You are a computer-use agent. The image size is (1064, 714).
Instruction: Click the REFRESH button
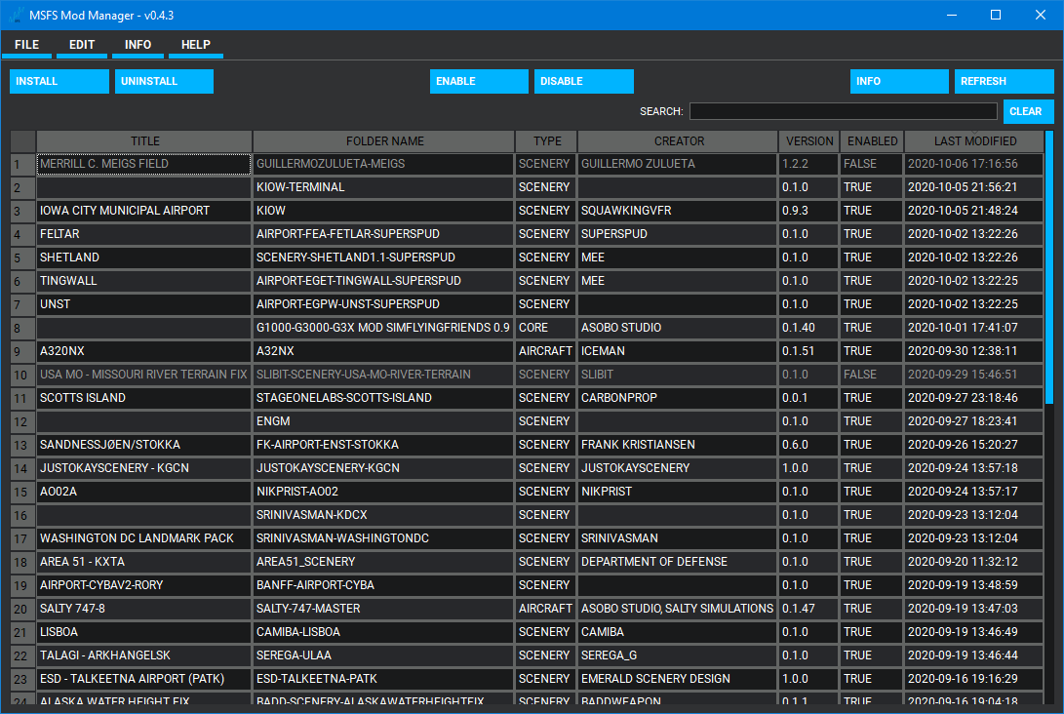click(1004, 81)
